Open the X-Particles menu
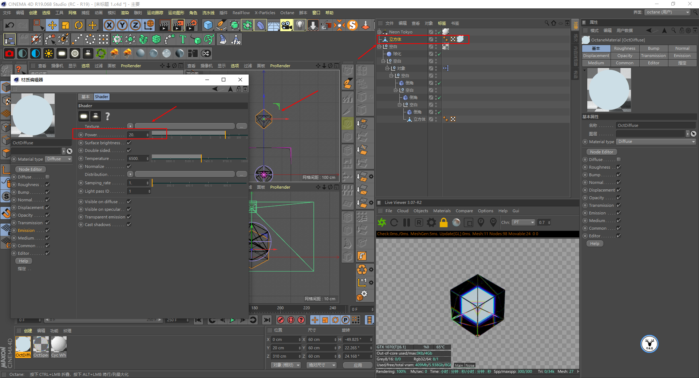The image size is (699, 378). tap(265, 13)
